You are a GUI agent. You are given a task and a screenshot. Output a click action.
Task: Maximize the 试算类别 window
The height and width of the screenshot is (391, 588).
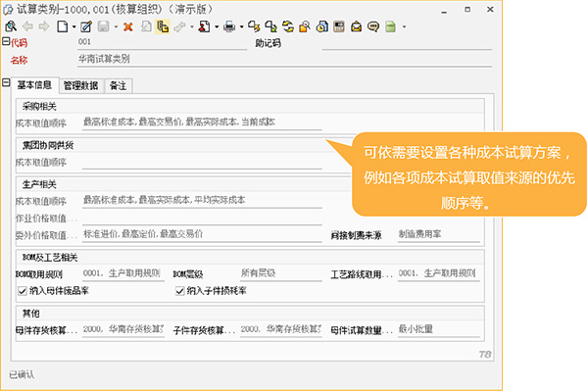(x=467, y=10)
